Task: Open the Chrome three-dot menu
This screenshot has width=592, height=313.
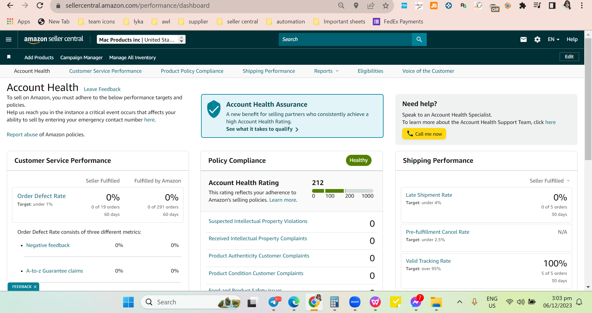Action: (582, 6)
